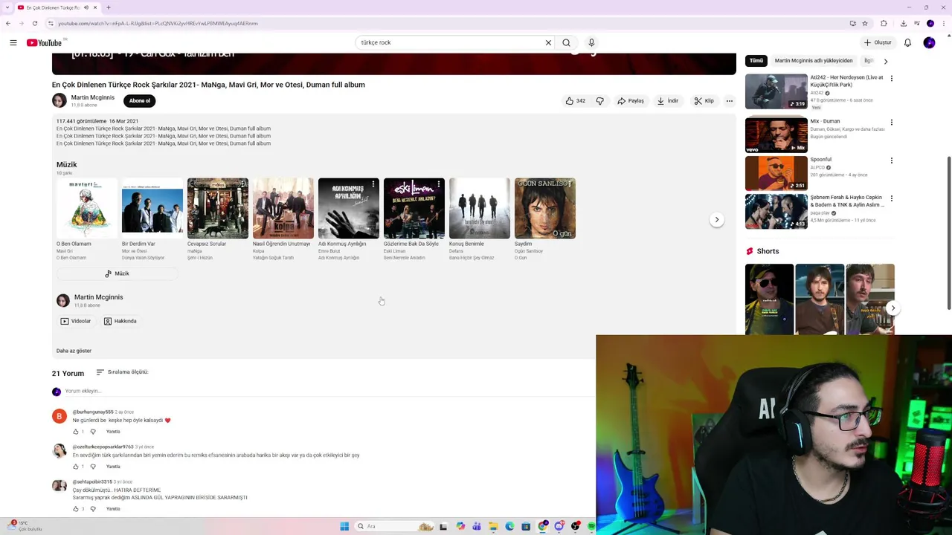The image size is (952, 535).
Task: Open the Oluştur create button
Action: tap(878, 42)
